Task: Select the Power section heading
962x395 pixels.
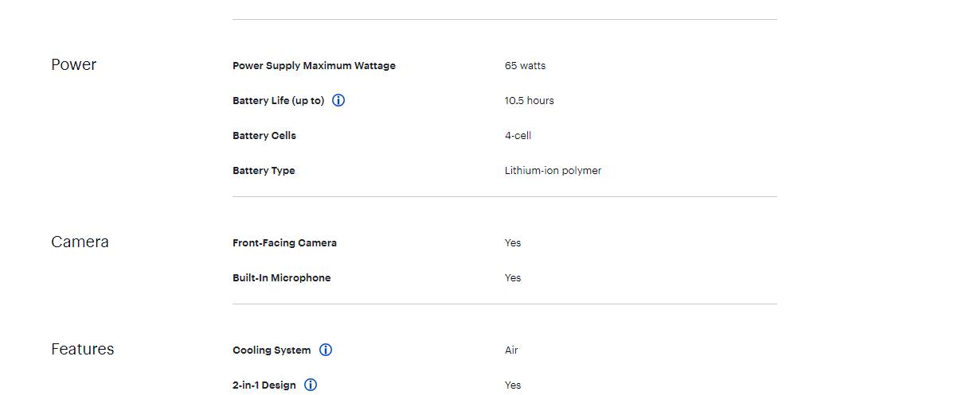Action: (73, 64)
